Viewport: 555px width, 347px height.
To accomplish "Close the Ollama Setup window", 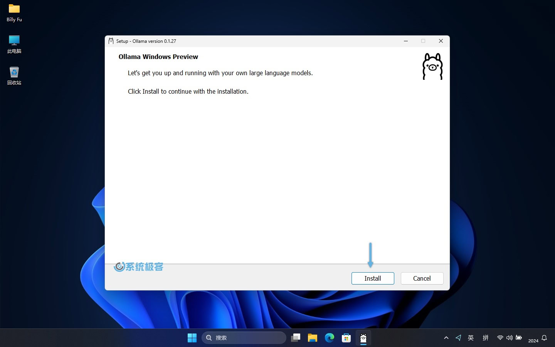I will coord(441,41).
